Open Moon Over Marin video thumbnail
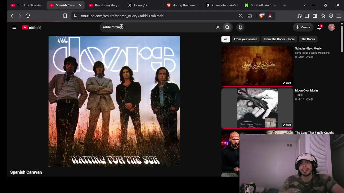 pyautogui.click(x=257, y=108)
